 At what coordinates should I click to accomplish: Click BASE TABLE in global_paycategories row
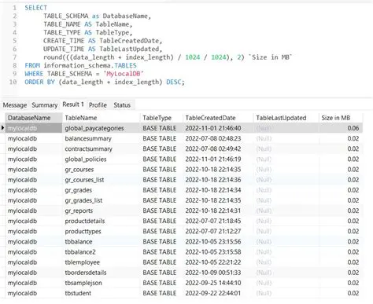pyautogui.click(x=160, y=128)
